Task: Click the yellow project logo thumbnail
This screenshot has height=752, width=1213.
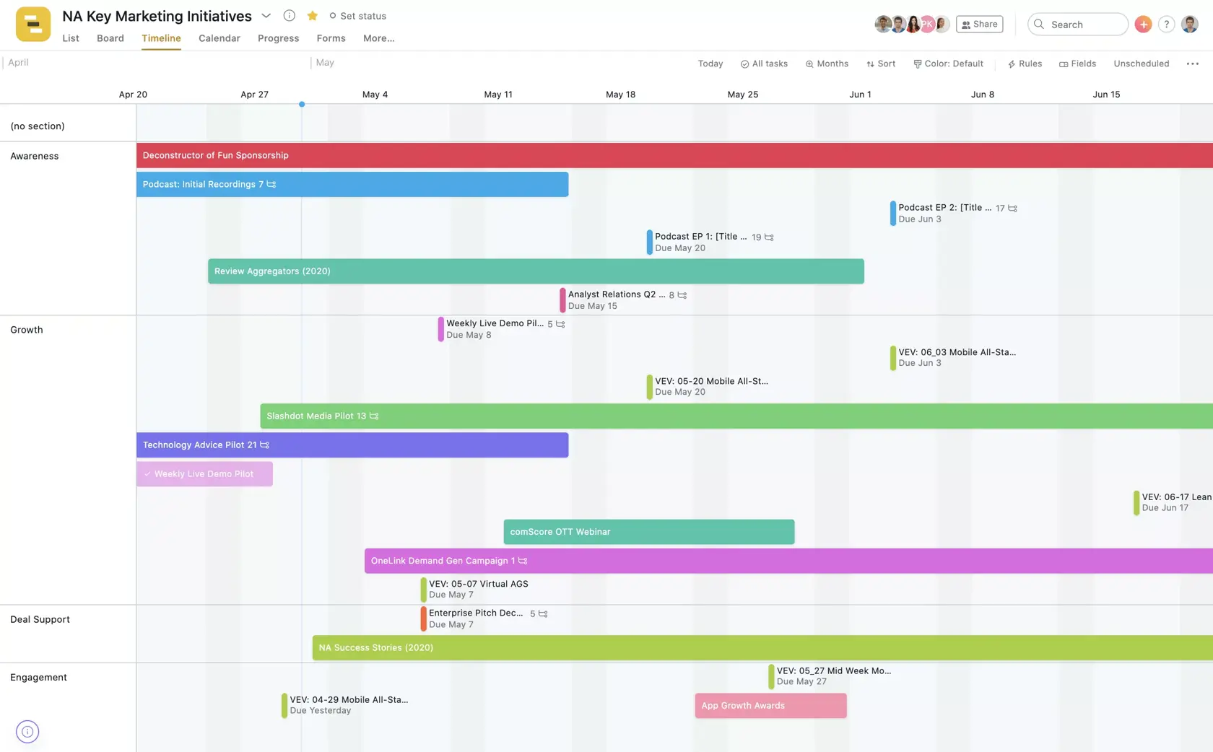Action: tap(32, 24)
